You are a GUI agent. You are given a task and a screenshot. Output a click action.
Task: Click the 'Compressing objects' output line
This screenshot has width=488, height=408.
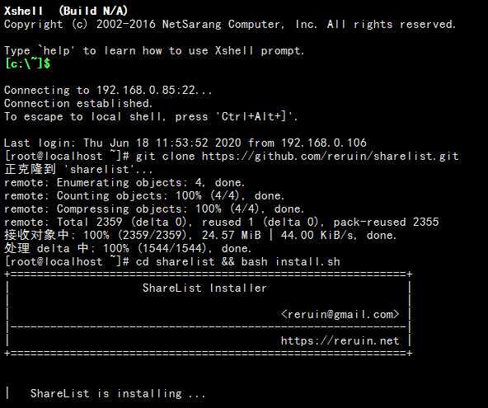coord(154,209)
